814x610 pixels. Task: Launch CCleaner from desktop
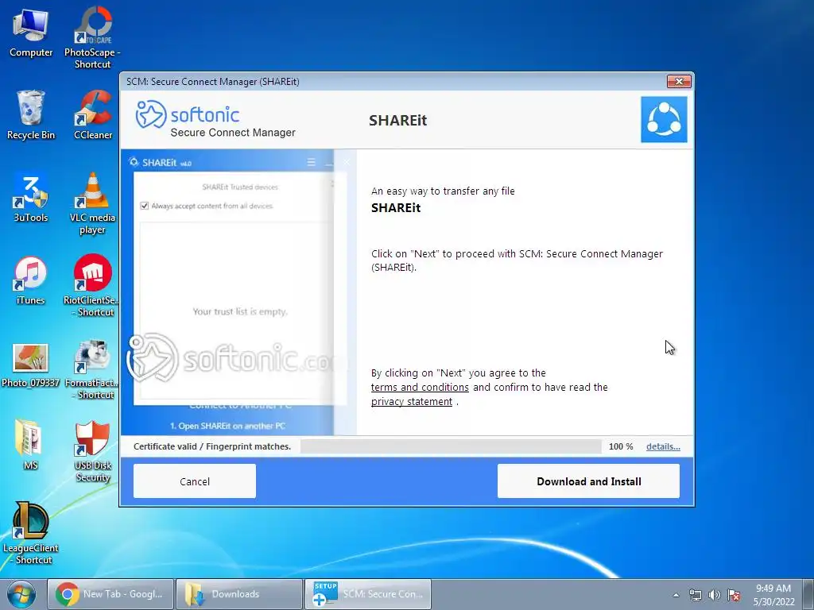pos(93,114)
